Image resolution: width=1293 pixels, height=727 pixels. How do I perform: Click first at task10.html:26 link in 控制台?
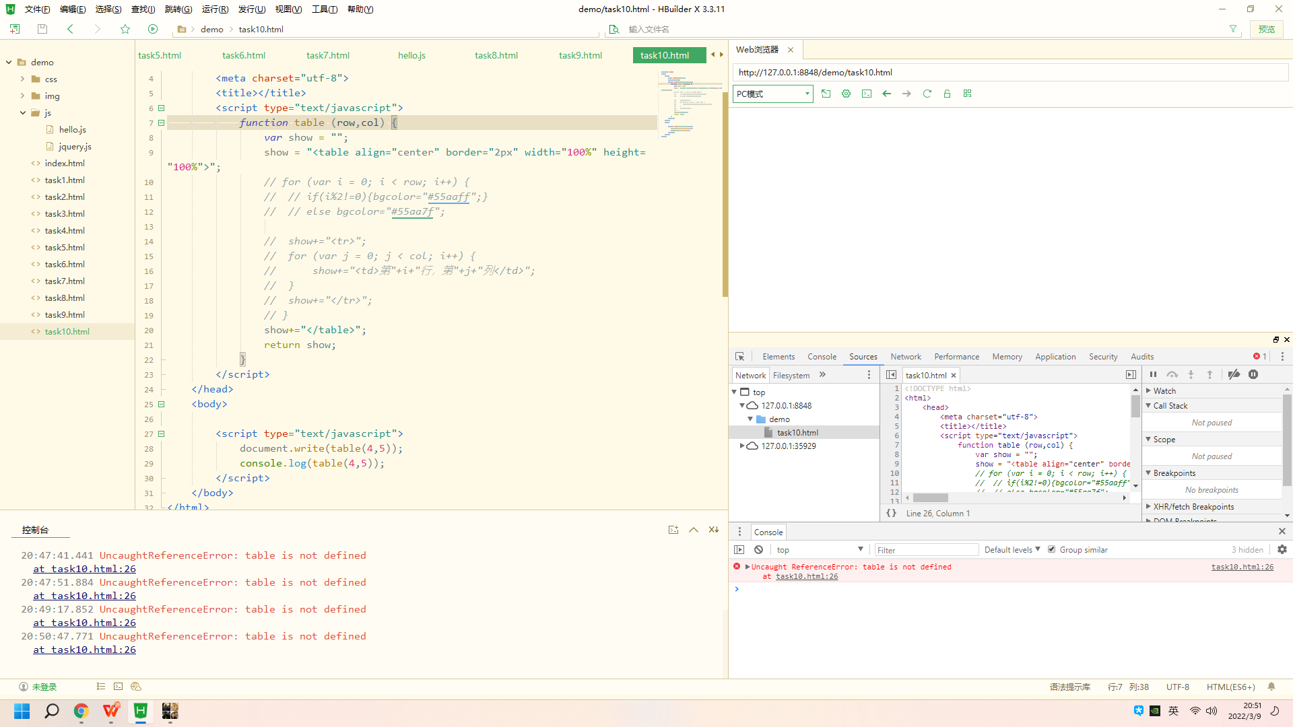coord(84,569)
